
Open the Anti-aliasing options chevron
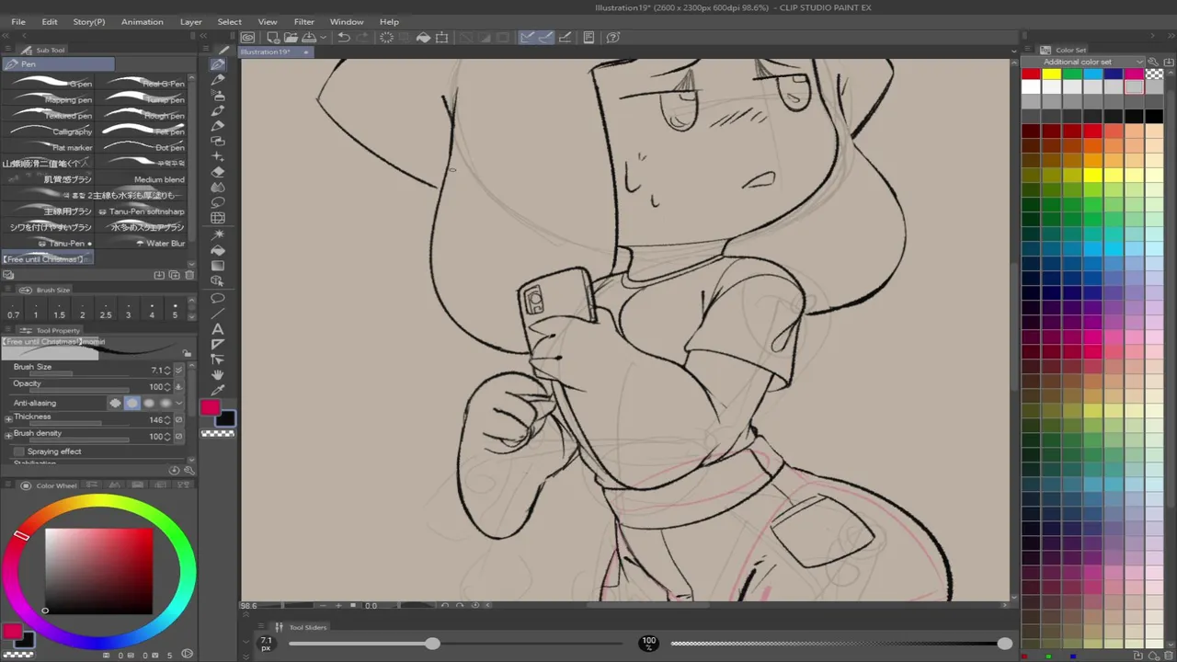(x=179, y=403)
